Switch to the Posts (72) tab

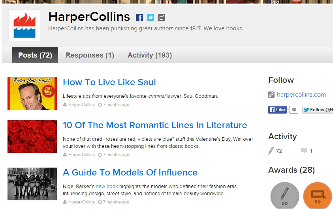35,55
